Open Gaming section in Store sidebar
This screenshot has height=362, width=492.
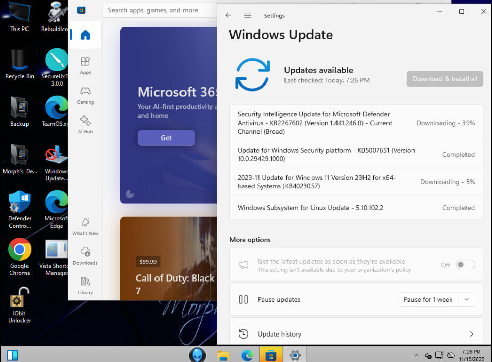click(85, 95)
